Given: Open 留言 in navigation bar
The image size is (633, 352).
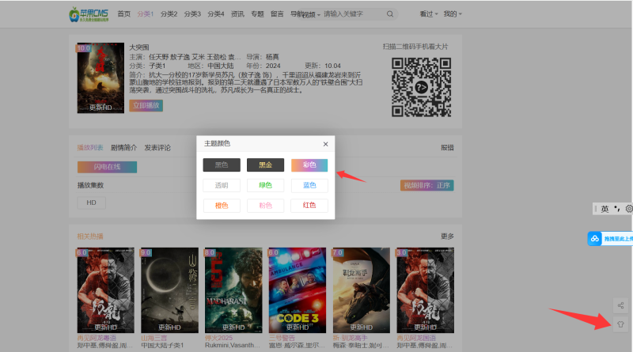Looking at the screenshot, I should pyautogui.click(x=277, y=14).
